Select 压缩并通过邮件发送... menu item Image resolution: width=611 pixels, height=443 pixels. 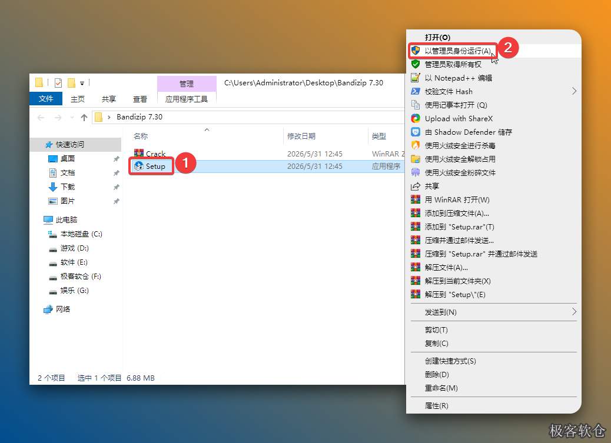(x=494, y=240)
